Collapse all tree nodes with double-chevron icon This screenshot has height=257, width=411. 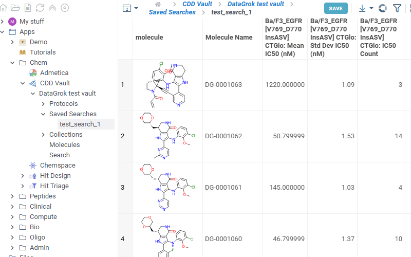(x=52, y=8)
